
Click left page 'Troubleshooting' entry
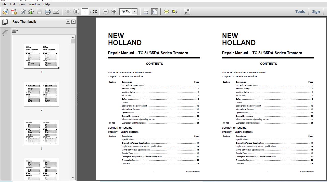click(129, 160)
